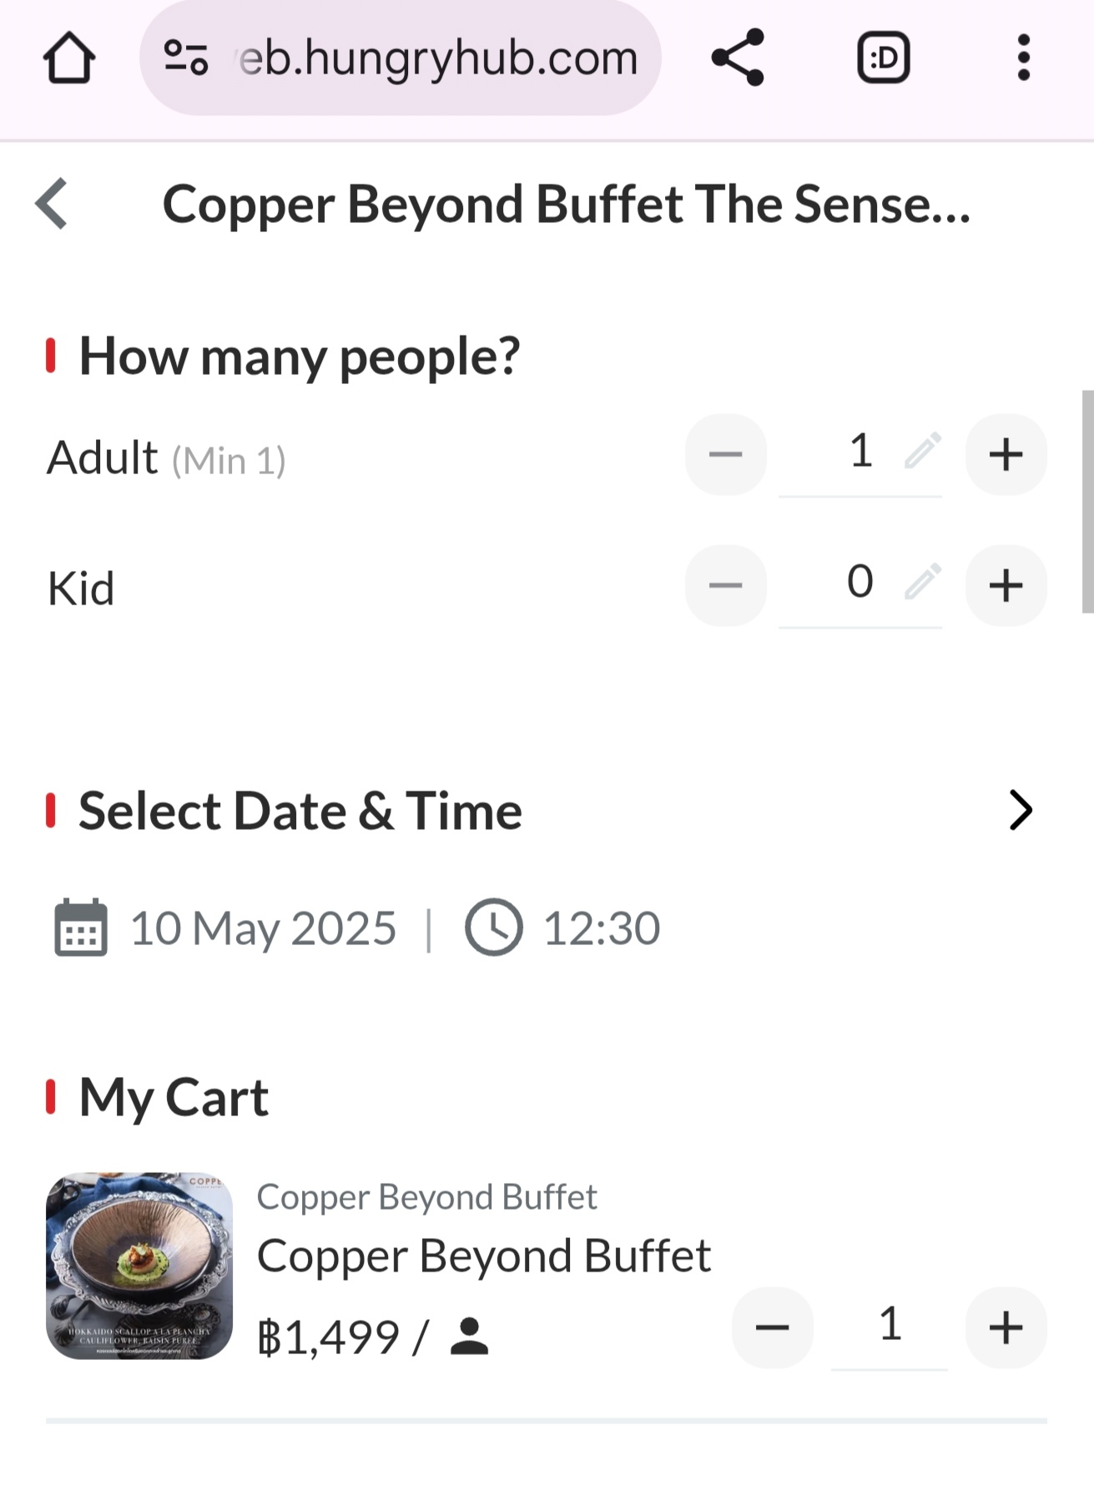Image resolution: width=1094 pixels, height=1486 pixels.
Task: Increase adult count with plus button
Action: tap(1006, 454)
